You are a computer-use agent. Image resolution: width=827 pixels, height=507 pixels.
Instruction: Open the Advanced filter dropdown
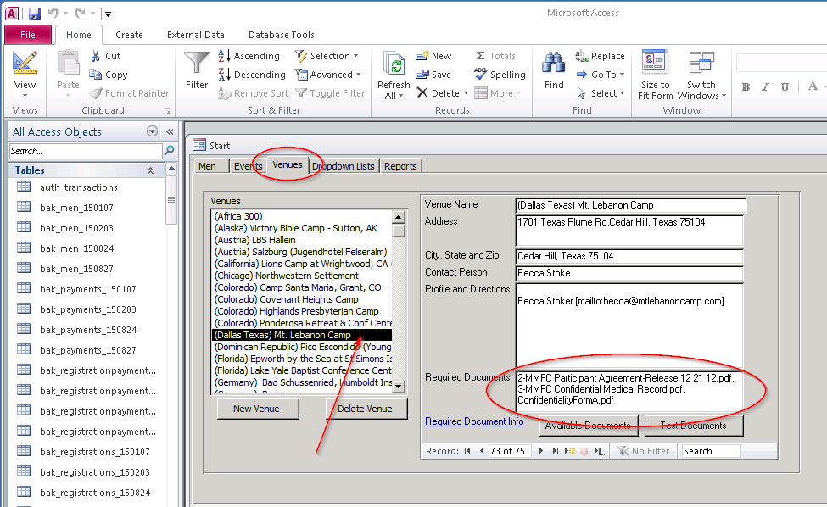(327, 75)
